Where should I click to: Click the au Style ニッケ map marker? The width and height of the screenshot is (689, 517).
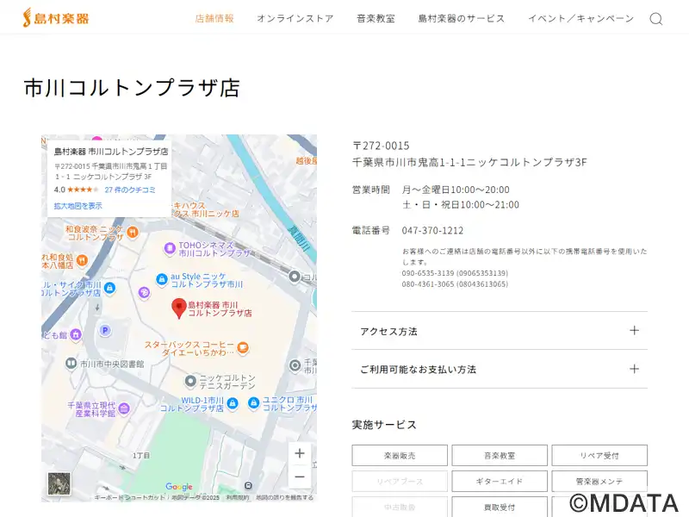[x=162, y=278]
